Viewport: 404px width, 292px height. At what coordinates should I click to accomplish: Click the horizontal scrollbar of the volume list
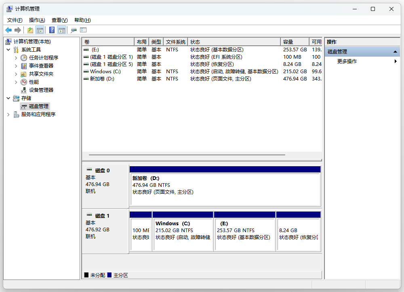187,155
